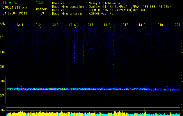This screenshot has width=183, height=116.
Task: Click the 1315 time axis marker
Action: (90, 25)
